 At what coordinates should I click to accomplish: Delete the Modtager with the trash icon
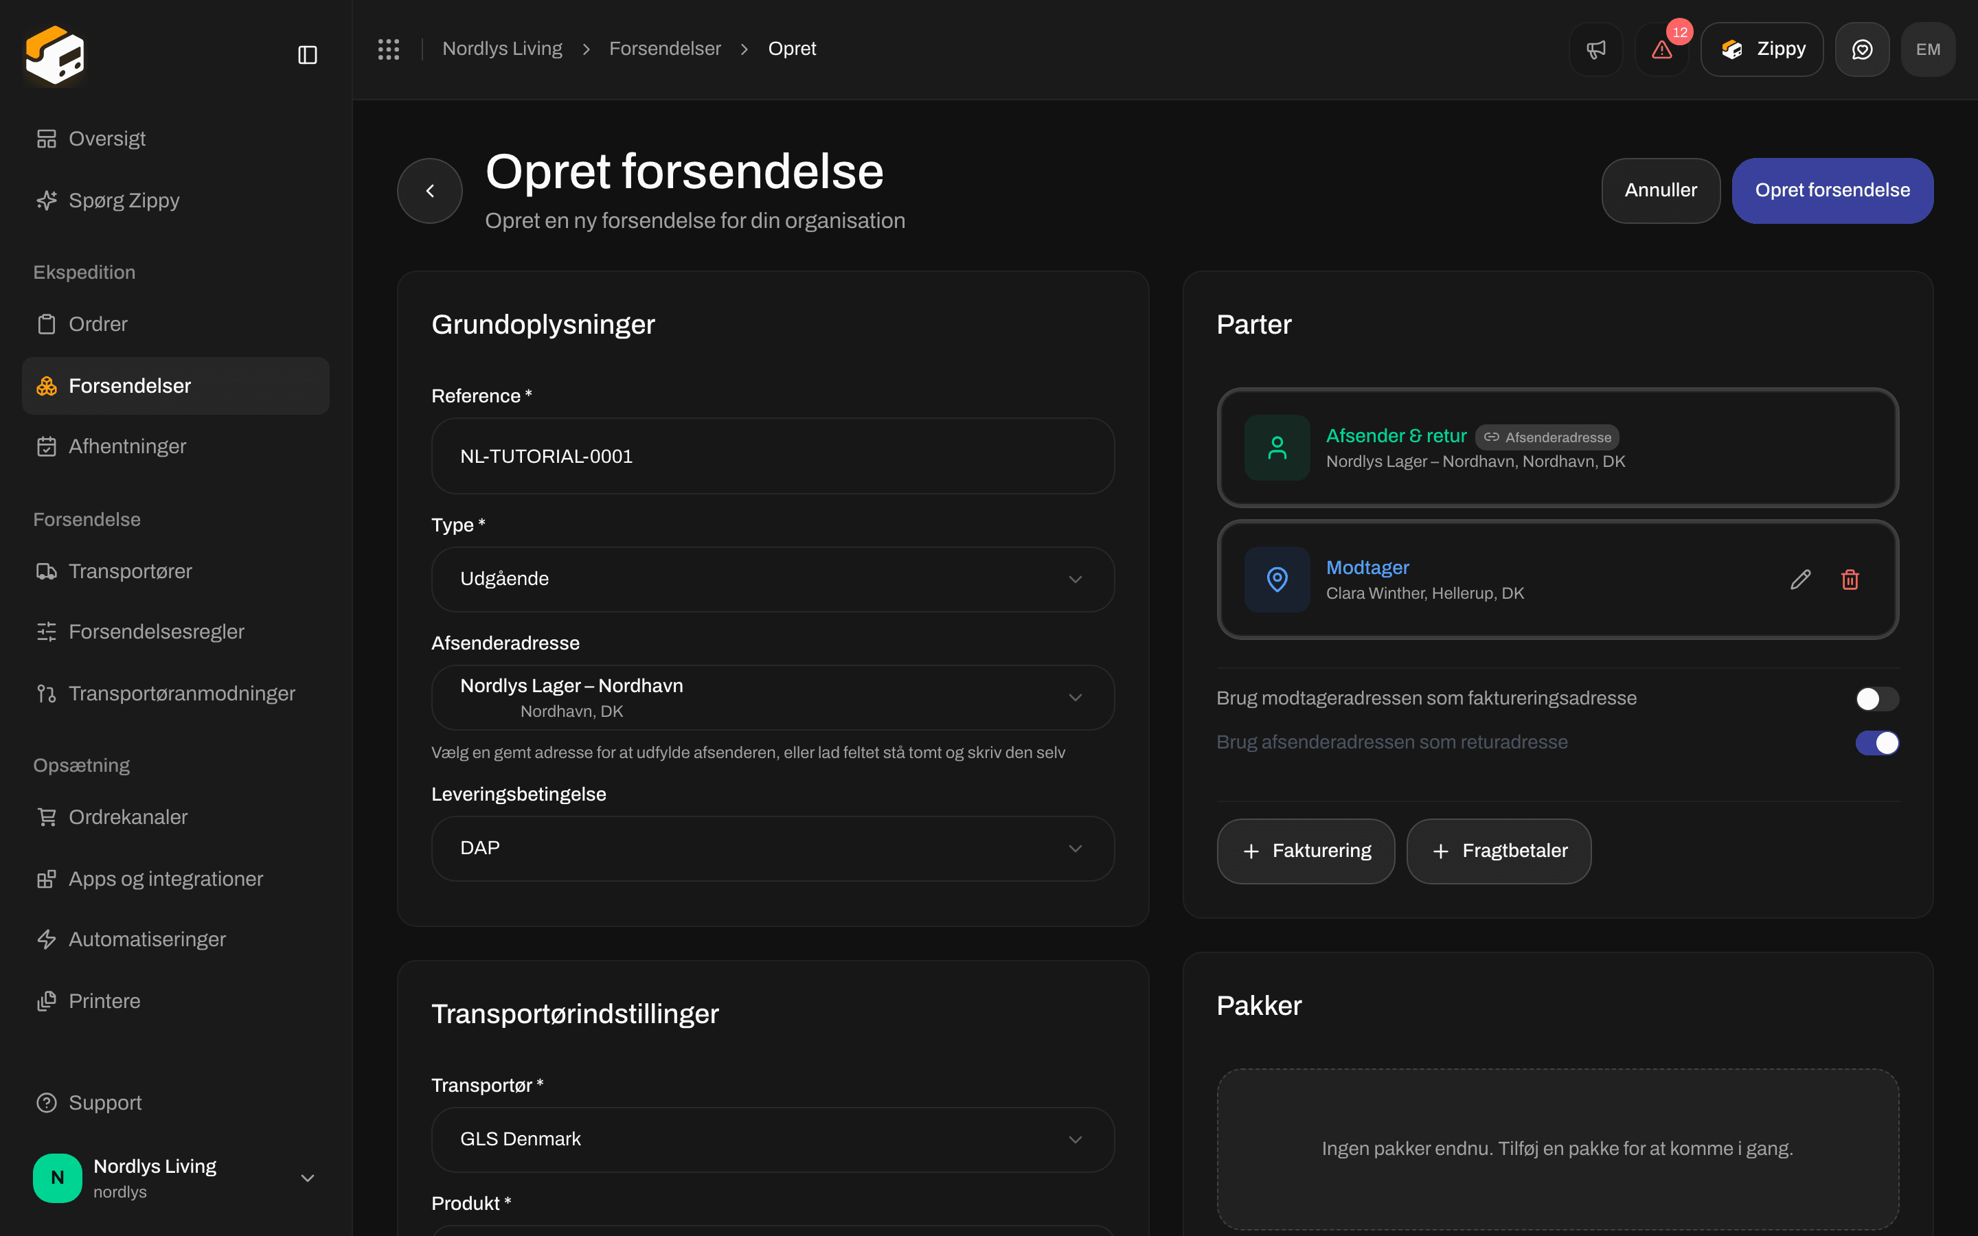1850,579
